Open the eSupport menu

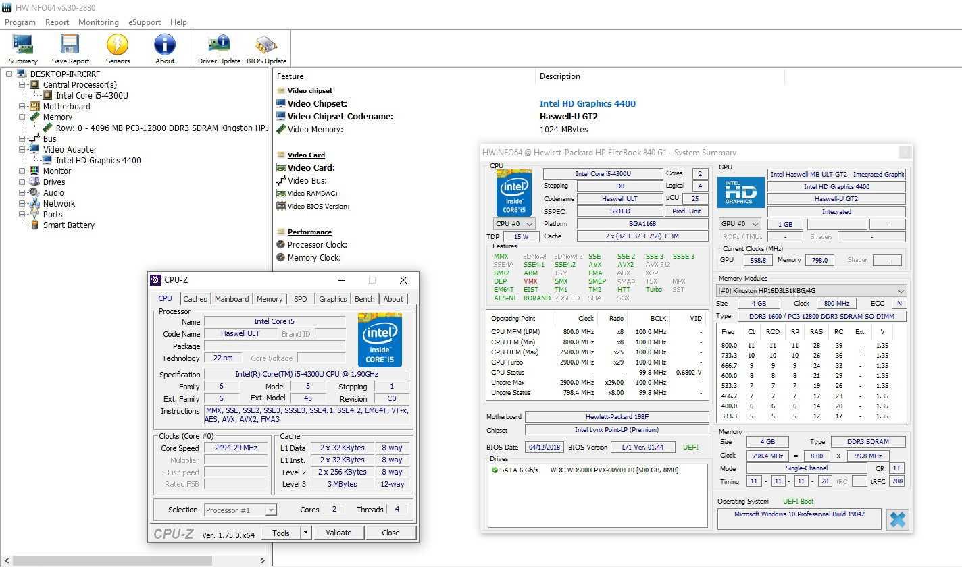(145, 22)
